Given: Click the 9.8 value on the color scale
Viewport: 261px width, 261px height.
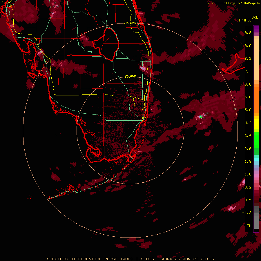Looking at the screenshot, I should (x=248, y=32).
